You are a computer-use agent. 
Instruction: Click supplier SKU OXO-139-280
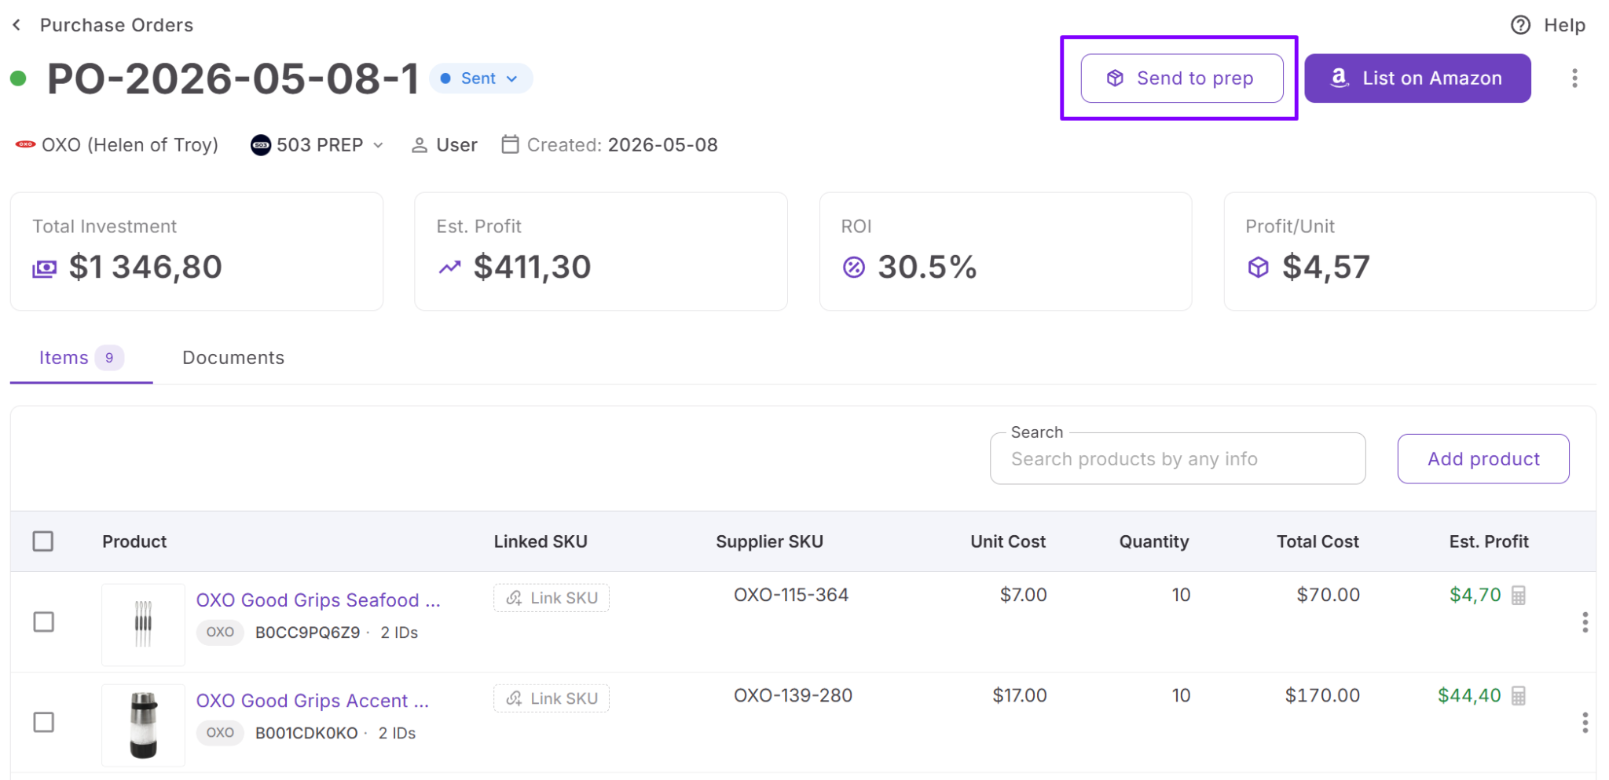(793, 695)
